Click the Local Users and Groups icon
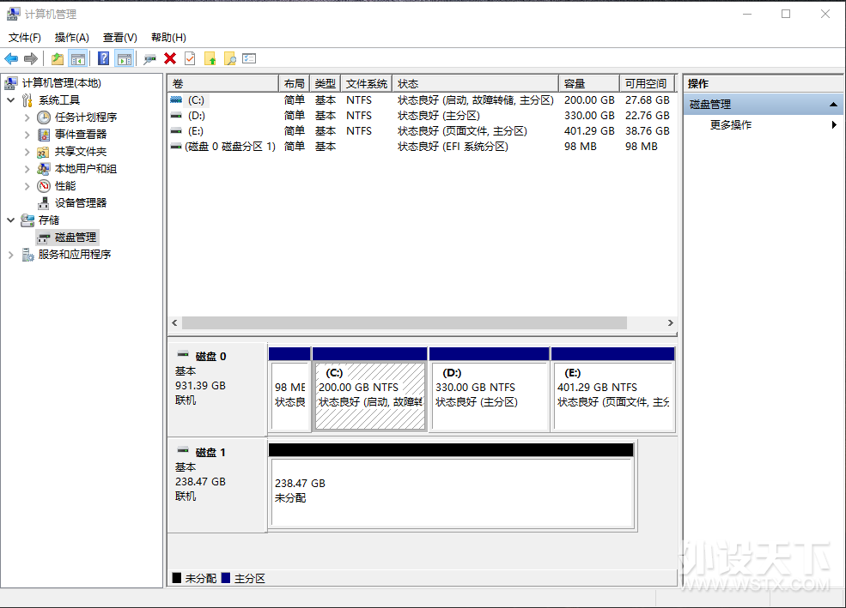Image resolution: width=846 pixels, height=608 pixels. tap(44, 169)
